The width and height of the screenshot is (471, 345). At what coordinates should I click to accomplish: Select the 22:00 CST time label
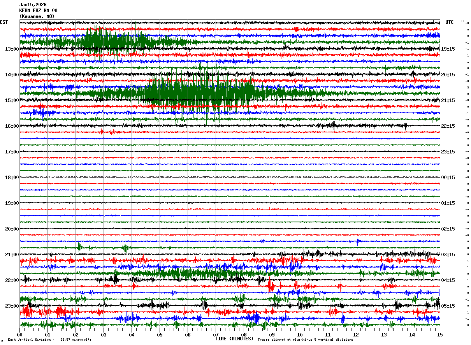[12, 280]
